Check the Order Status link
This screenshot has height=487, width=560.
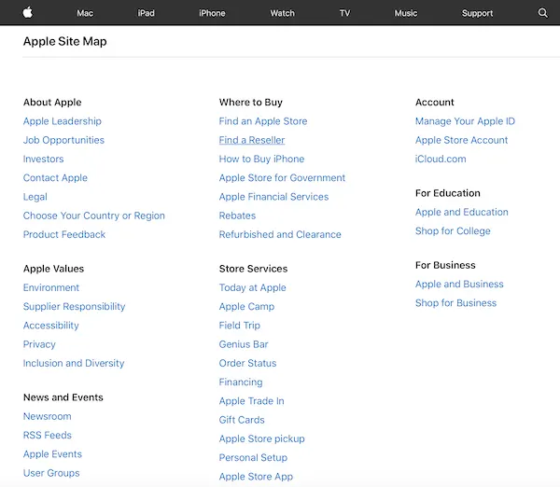click(248, 363)
